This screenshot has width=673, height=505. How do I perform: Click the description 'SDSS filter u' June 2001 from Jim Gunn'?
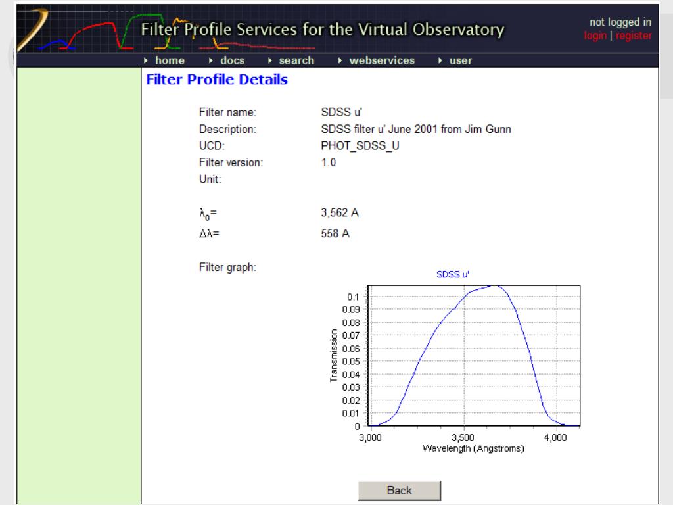tap(416, 130)
